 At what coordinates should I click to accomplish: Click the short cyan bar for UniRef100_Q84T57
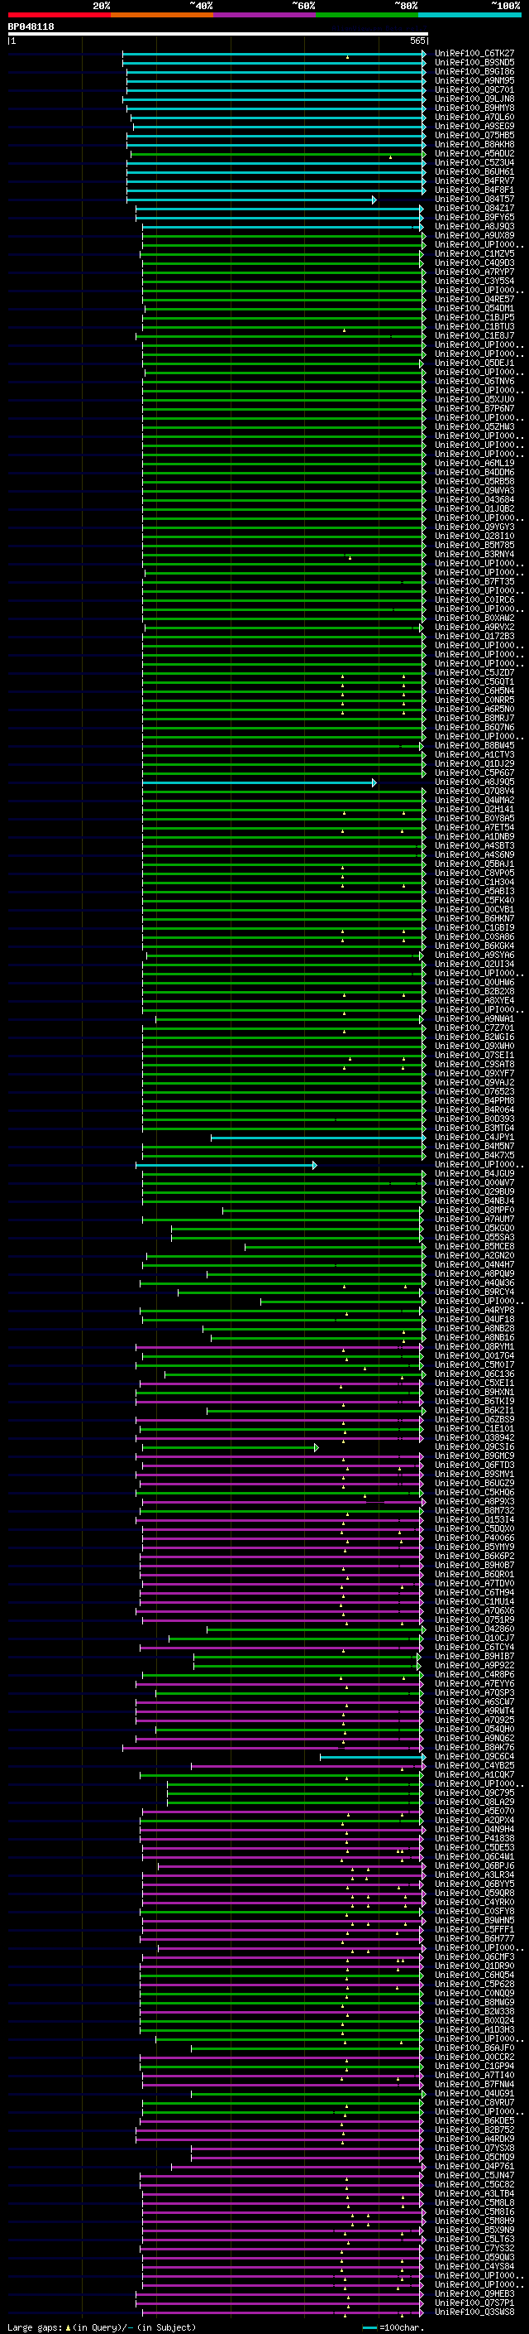[251, 200]
